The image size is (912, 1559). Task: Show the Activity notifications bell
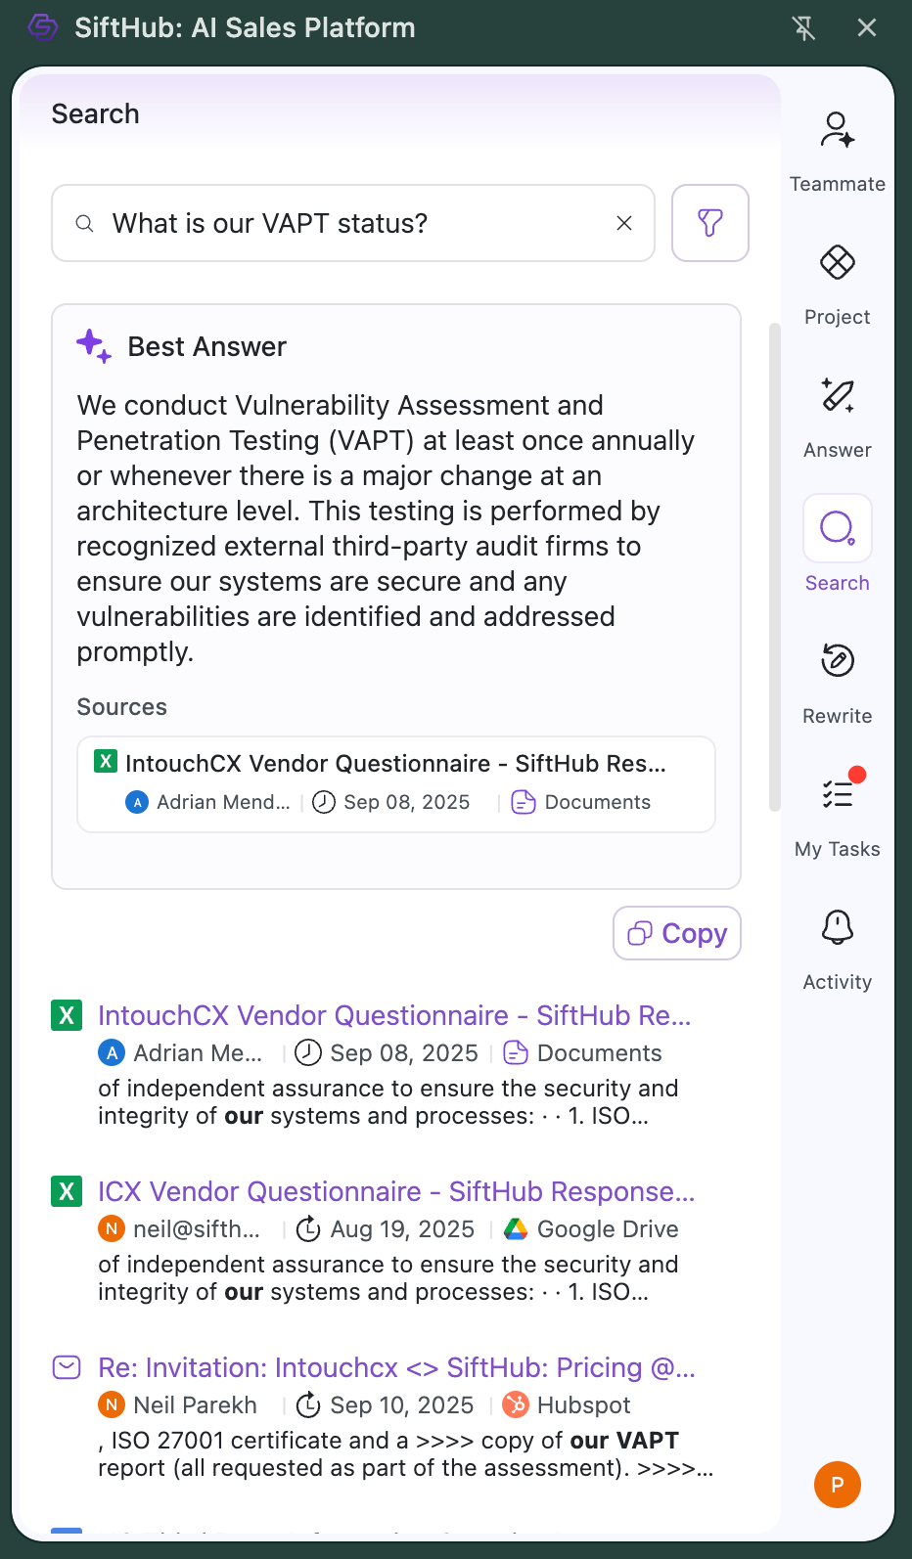pos(837,927)
